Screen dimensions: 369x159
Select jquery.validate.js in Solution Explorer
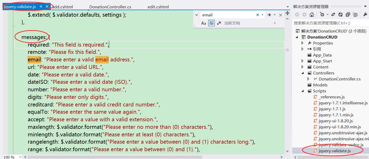pos(335,151)
